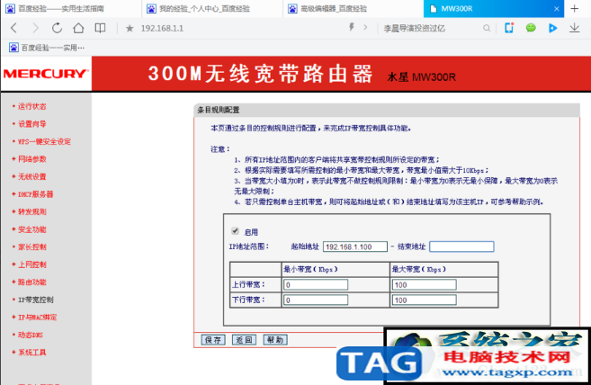Bookmark this page with the star icon

coord(130,28)
